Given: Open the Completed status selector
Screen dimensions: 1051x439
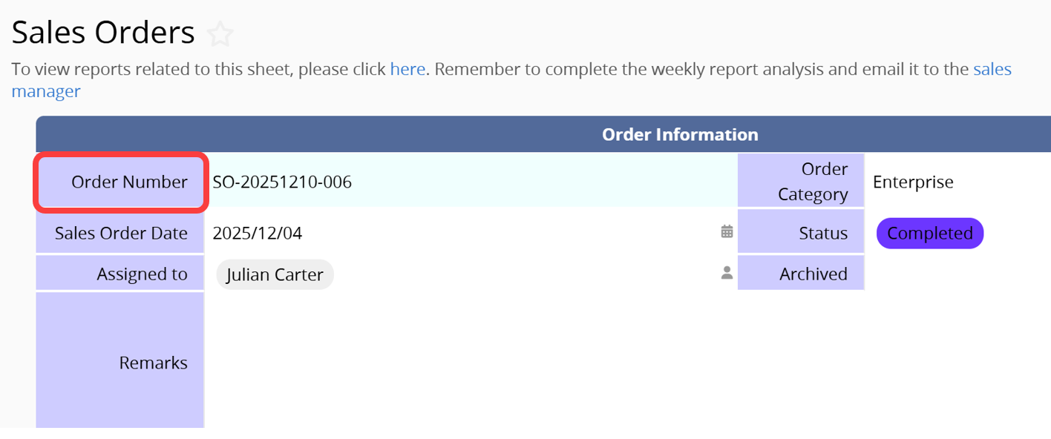Looking at the screenshot, I should tap(929, 234).
